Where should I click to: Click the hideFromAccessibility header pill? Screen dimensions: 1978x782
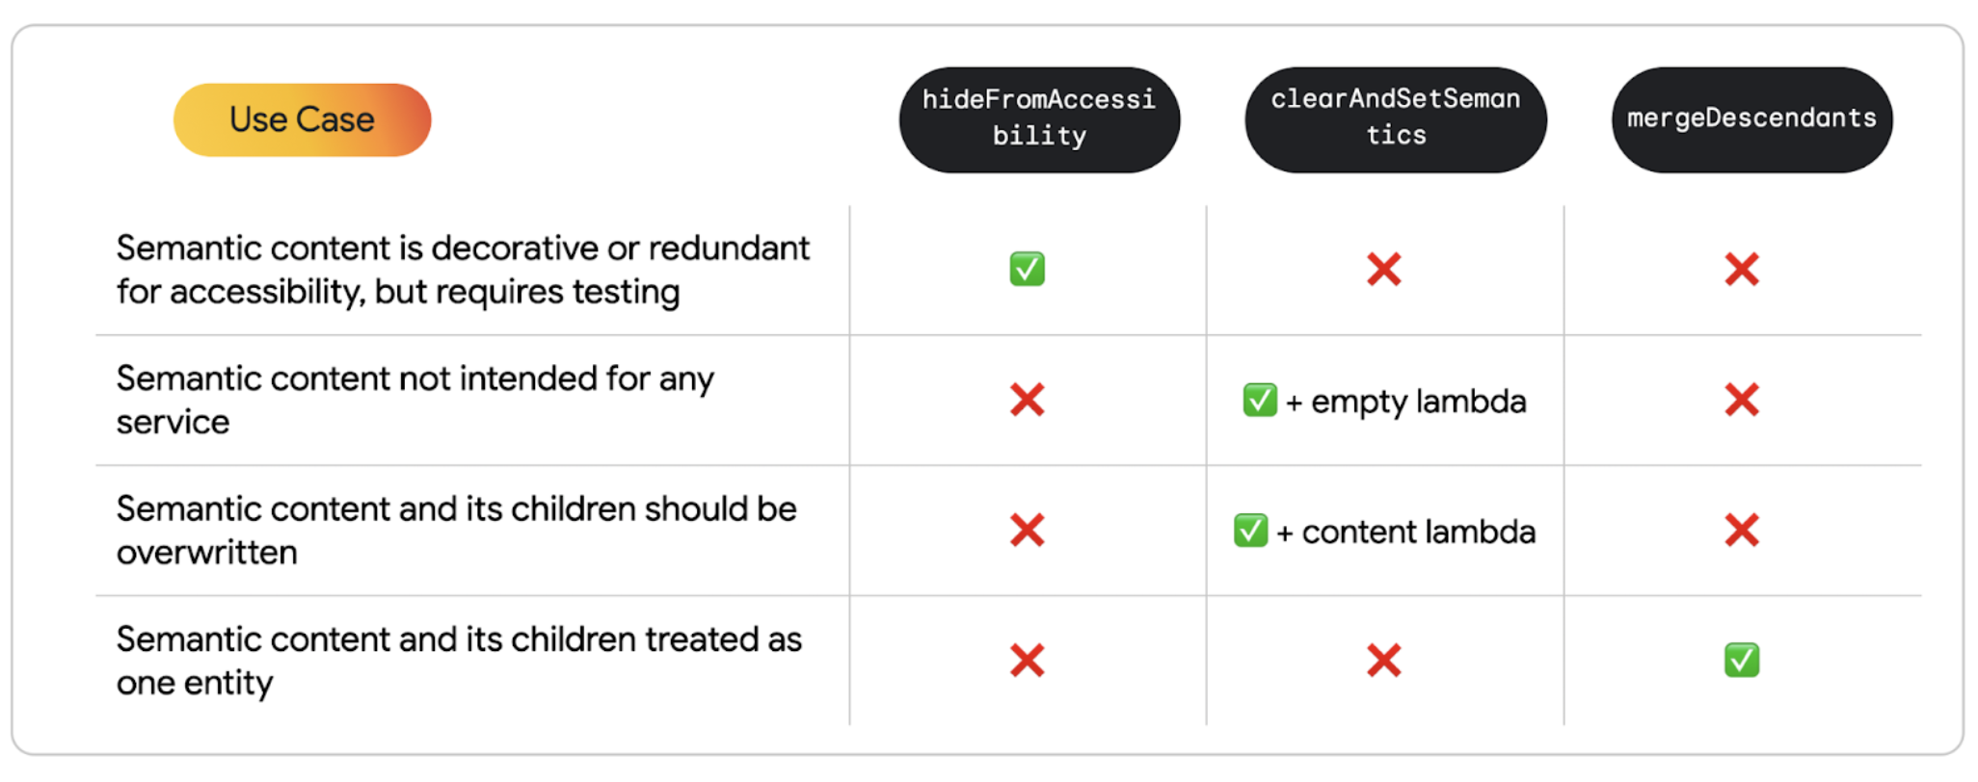(1038, 119)
